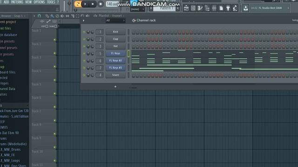Open the VIEW menu
Image resolution: width=298 pixels, height=167 pixels.
point(28,2)
